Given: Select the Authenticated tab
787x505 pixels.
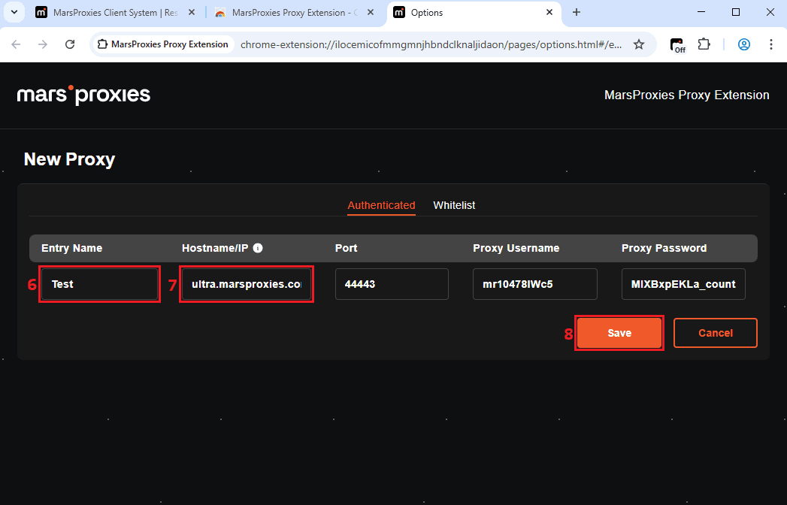Looking at the screenshot, I should click(381, 205).
